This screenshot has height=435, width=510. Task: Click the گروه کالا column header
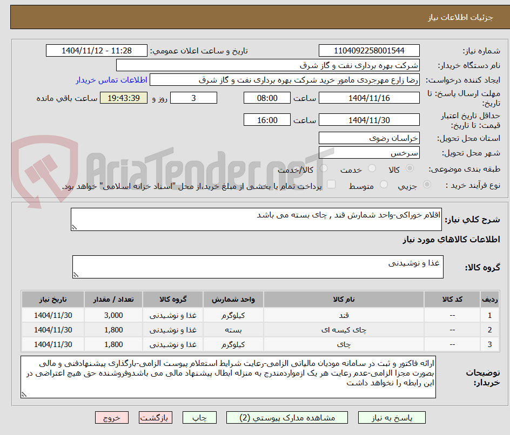[173, 299]
